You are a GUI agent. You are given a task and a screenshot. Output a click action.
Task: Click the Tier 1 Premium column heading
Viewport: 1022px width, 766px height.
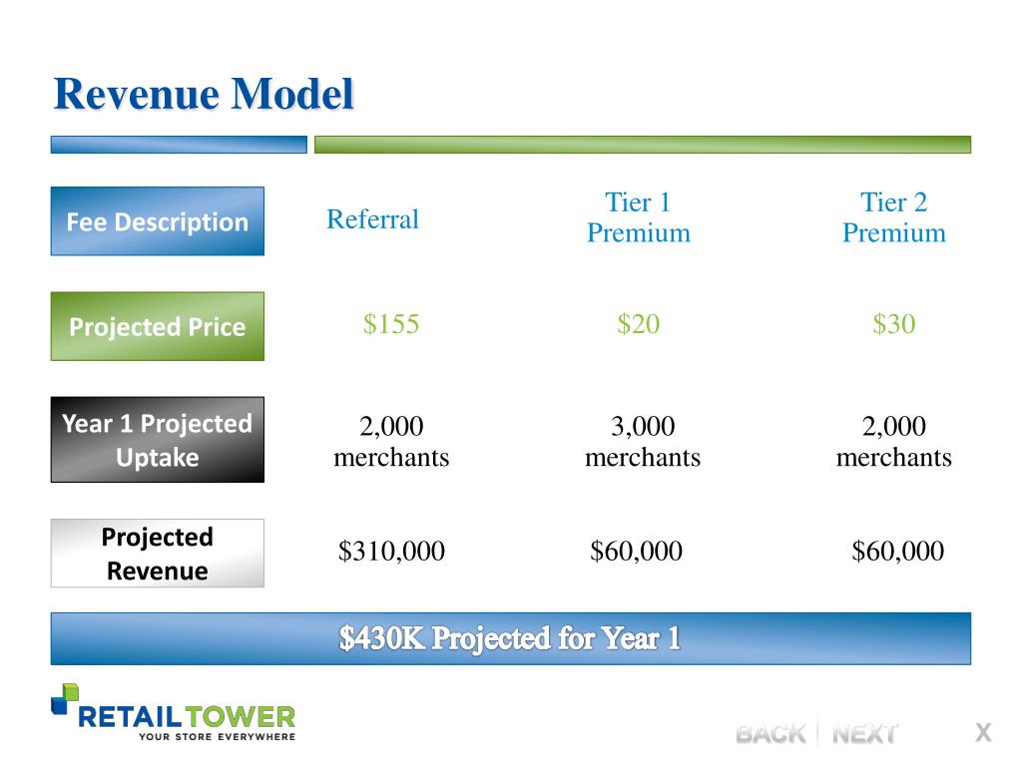(638, 218)
